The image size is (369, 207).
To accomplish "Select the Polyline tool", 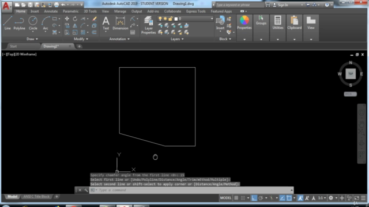I will click(x=19, y=23).
